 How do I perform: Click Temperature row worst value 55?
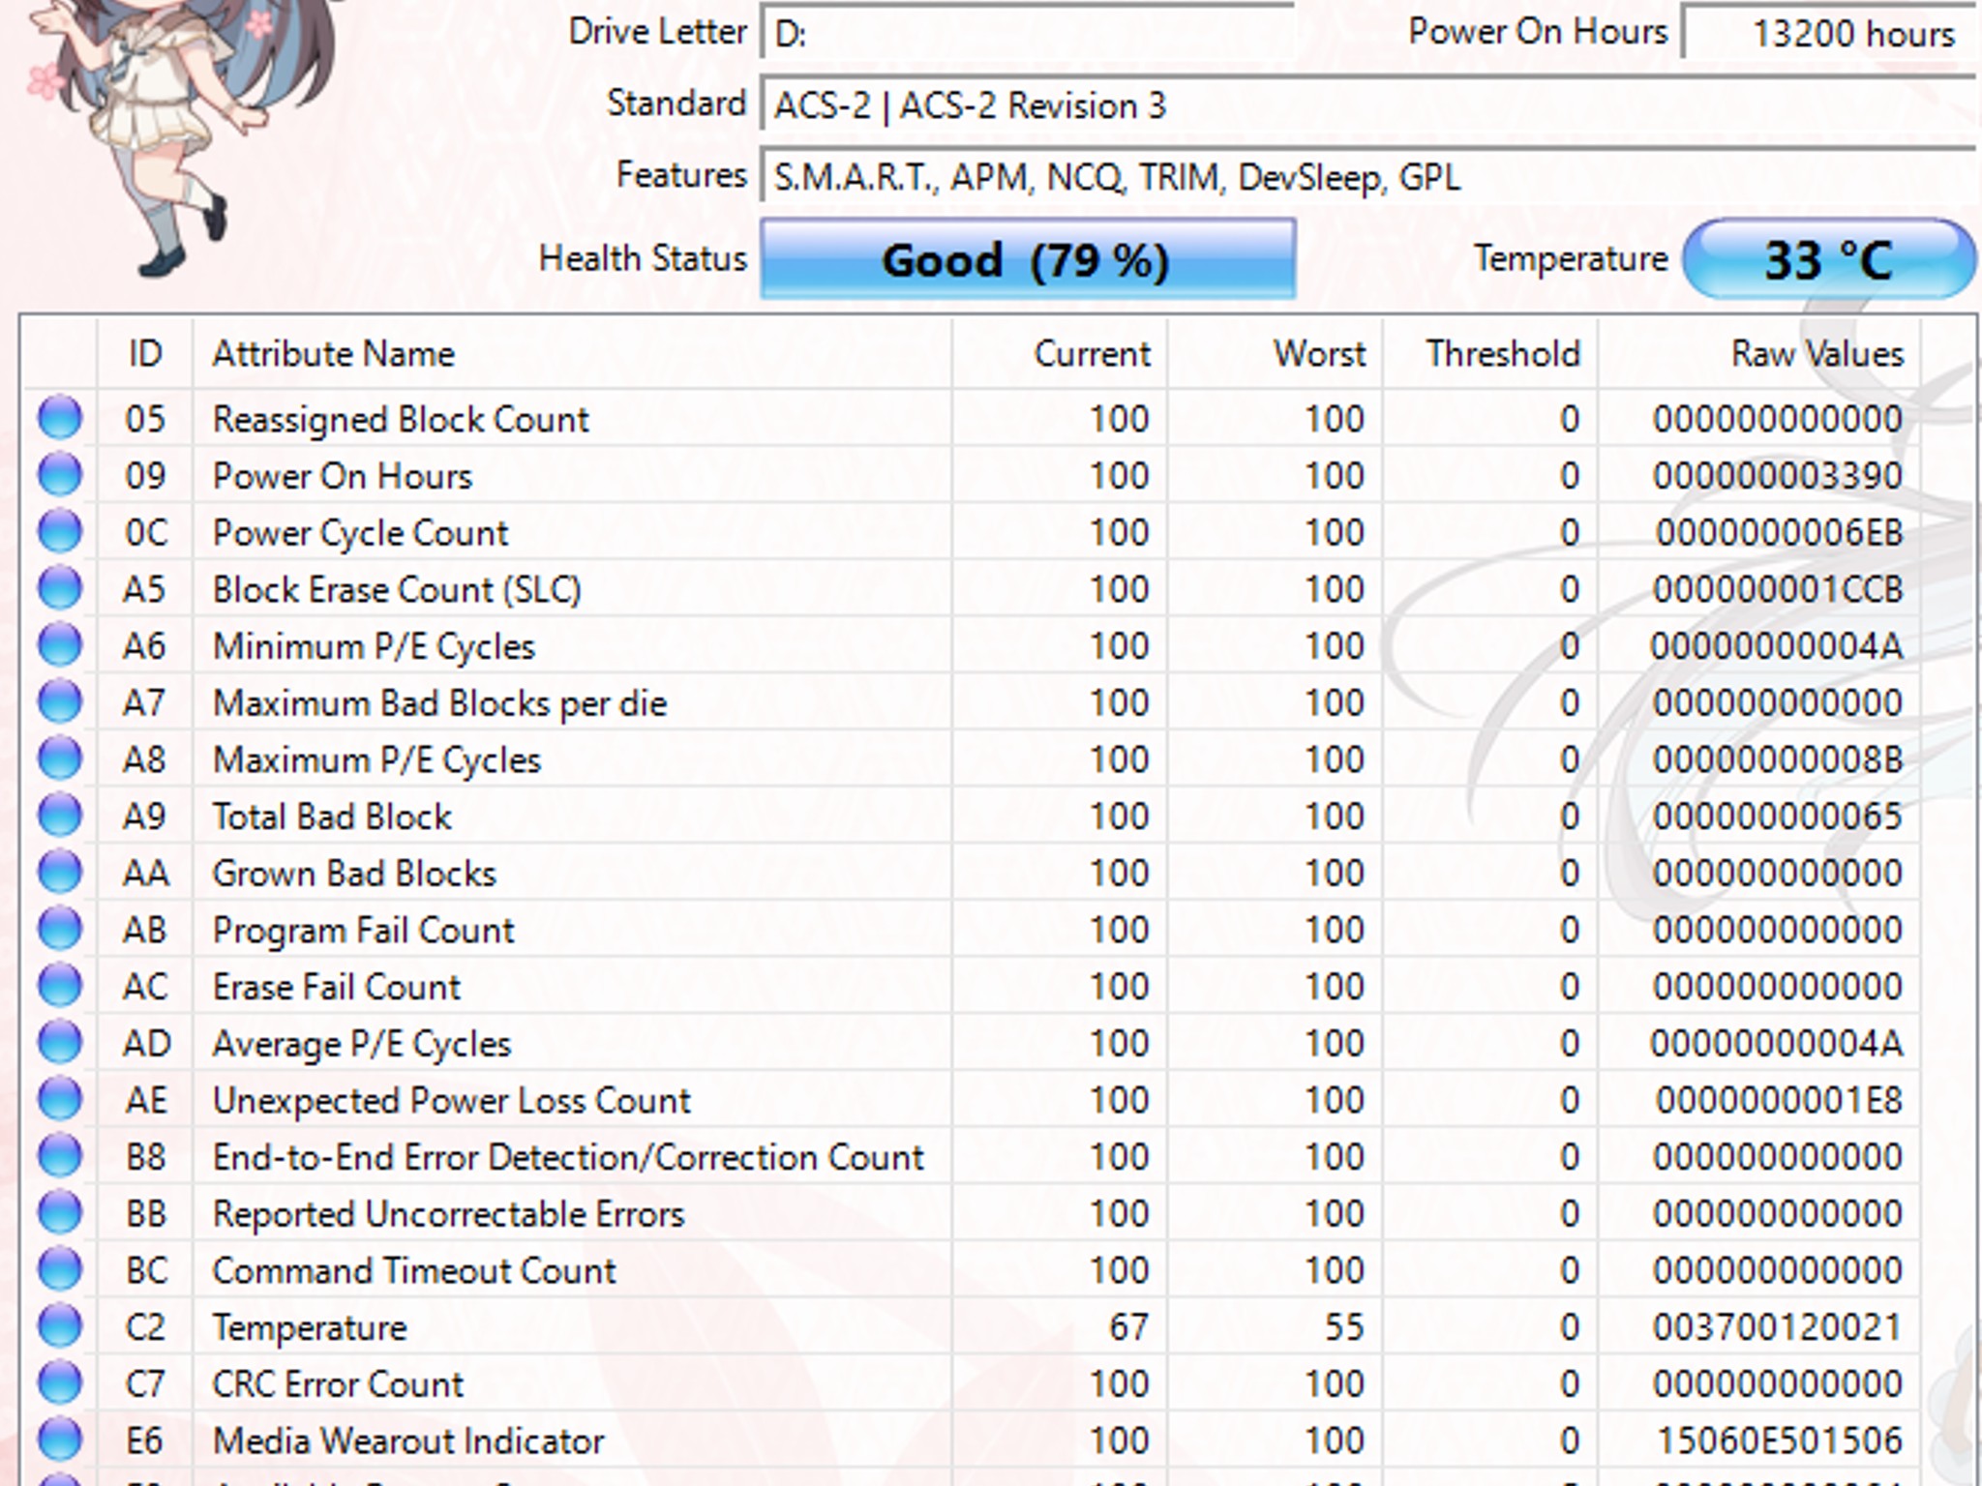coord(1344,1327)
